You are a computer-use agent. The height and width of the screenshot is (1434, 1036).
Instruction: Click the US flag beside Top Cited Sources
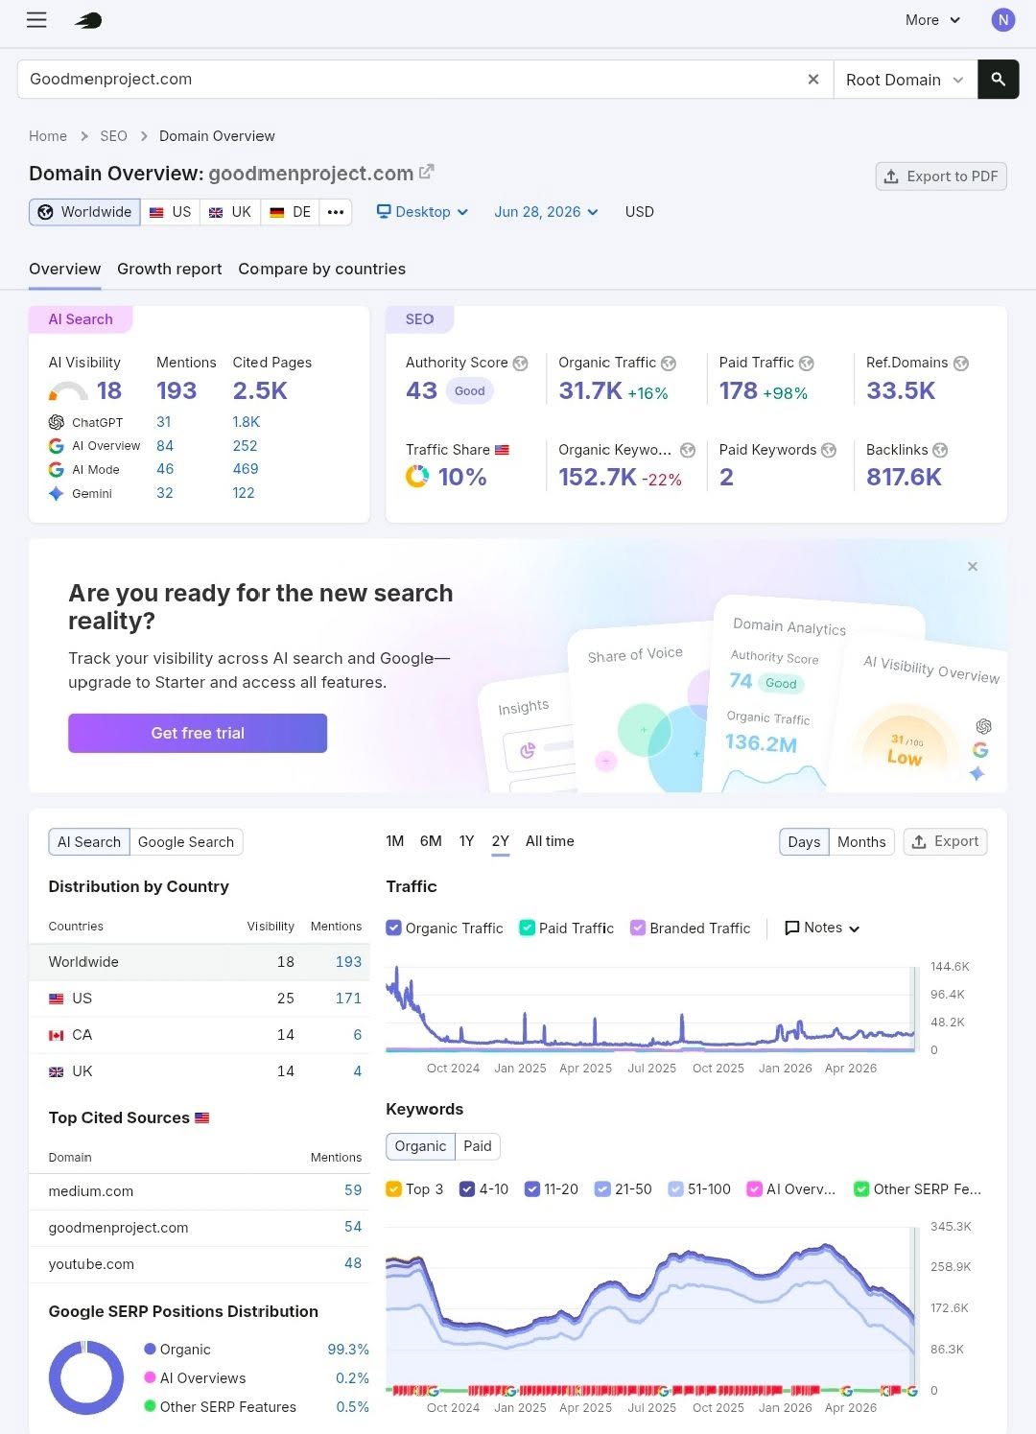(x=202, y=1118)
